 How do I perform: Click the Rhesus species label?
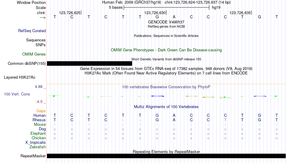(x=39, y=120)
